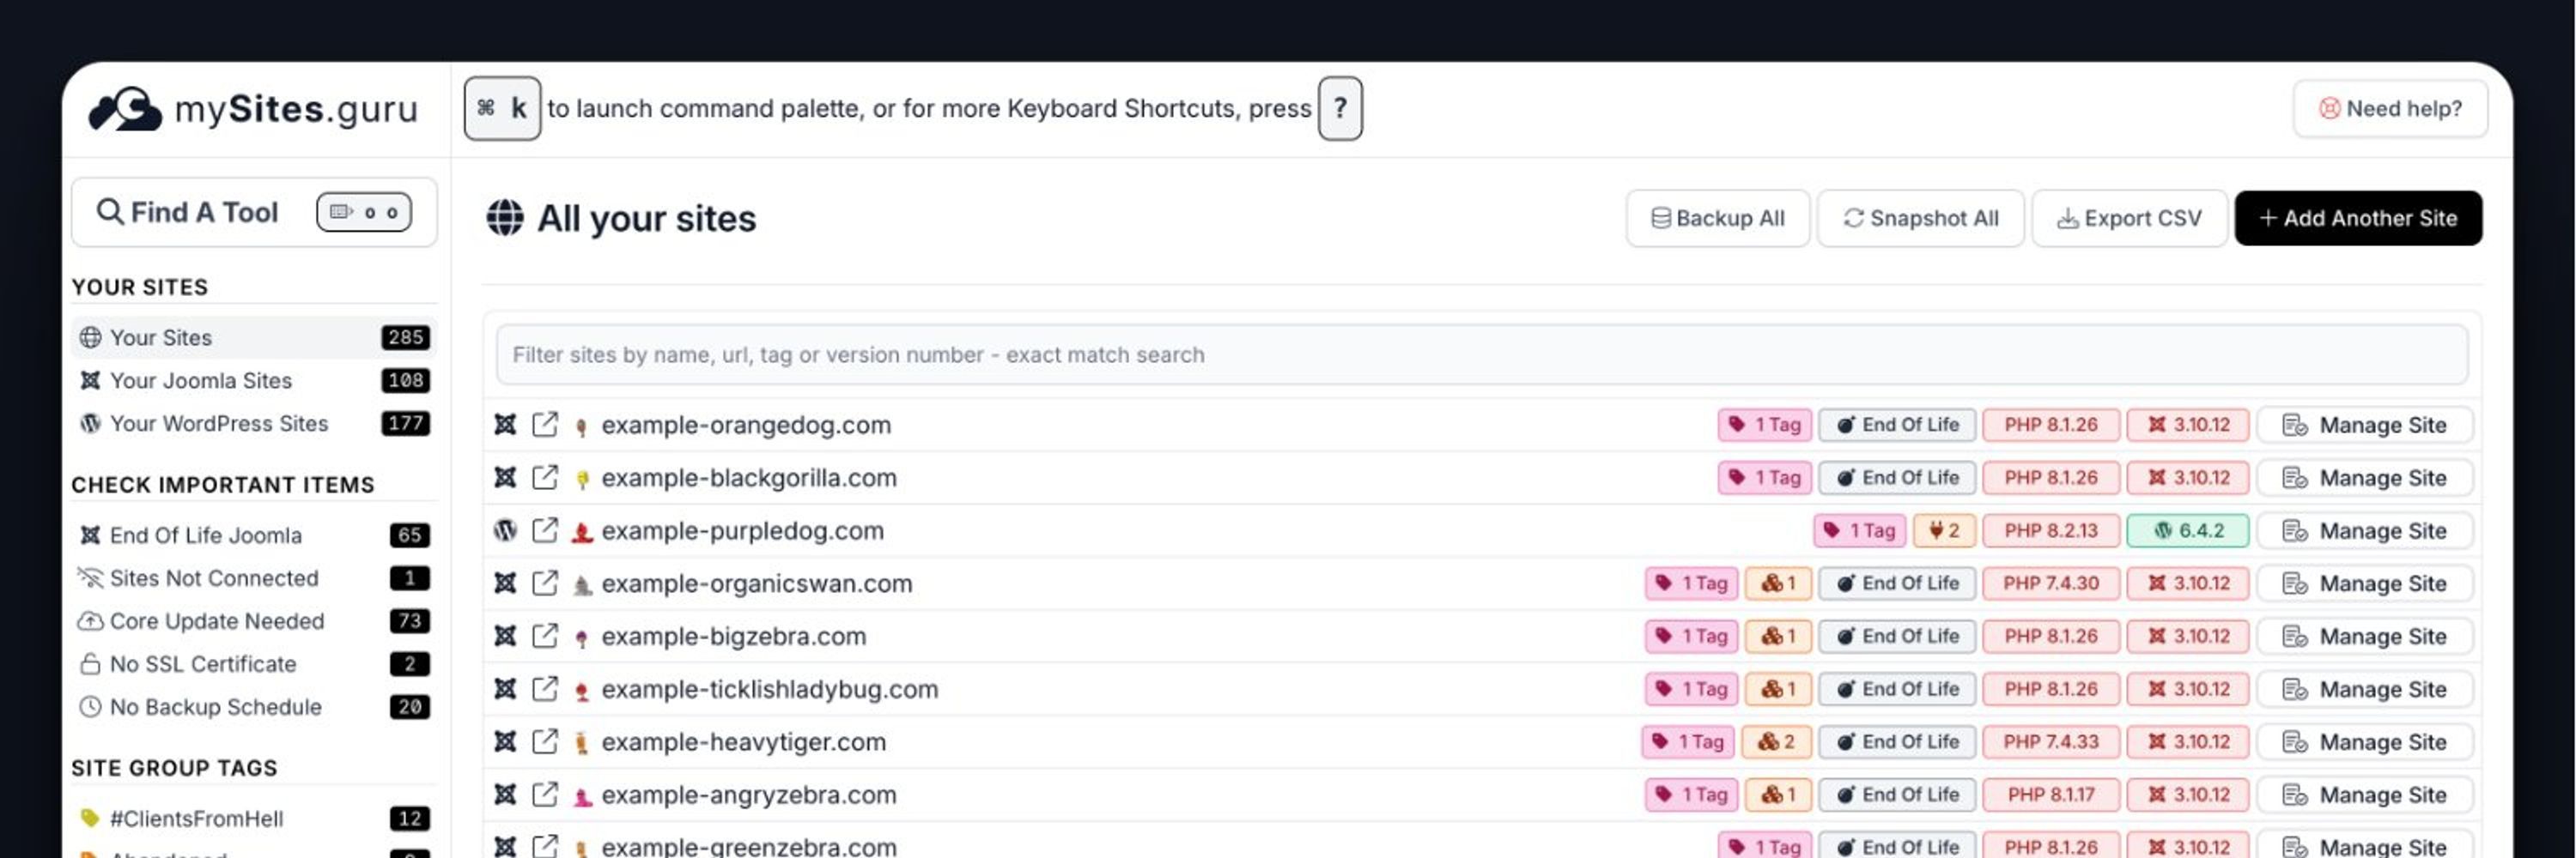Click Add Another Site

coord(2358,218)
